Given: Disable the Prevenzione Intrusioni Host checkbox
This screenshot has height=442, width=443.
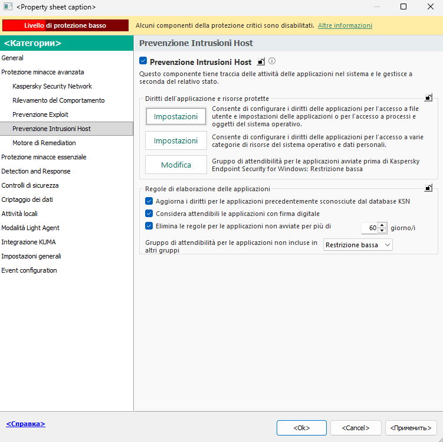Looking at the screenshot, I should pos(143,61).
